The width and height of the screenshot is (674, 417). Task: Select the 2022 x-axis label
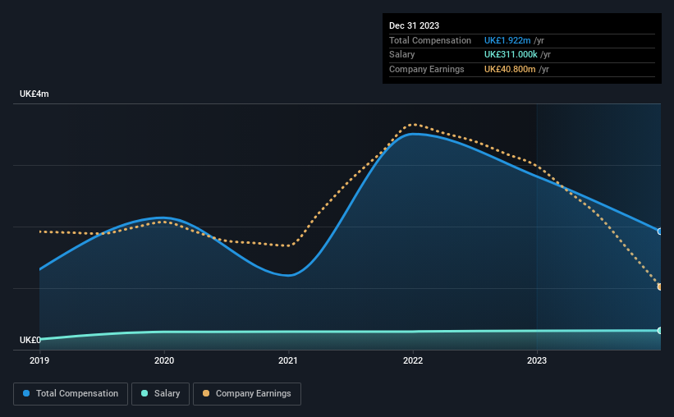[413, 360]
